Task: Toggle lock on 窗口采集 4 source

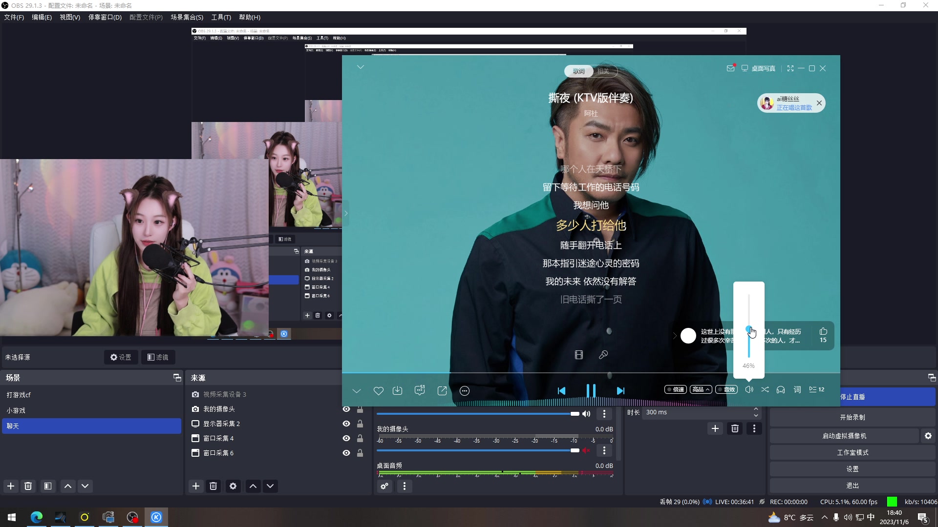Action: point(360,438)
